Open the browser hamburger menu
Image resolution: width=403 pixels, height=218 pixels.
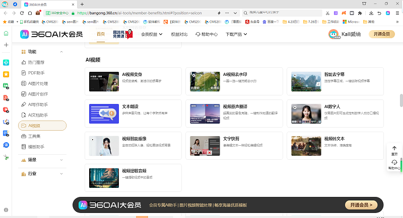pyautogui.click(x=397, y=13)
